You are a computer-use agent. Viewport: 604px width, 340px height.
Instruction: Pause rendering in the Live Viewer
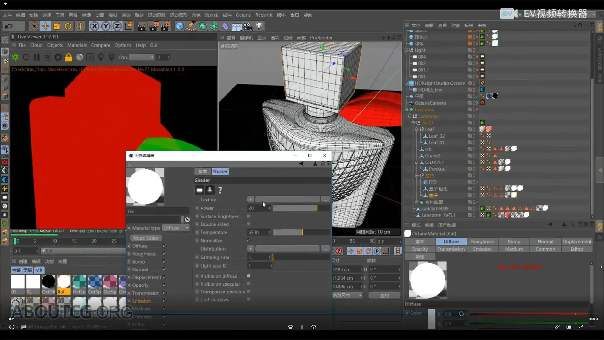pos(36,57)
